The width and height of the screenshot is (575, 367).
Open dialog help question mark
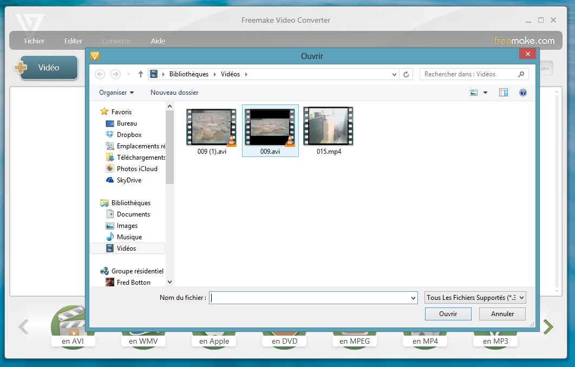pos(523,93)
